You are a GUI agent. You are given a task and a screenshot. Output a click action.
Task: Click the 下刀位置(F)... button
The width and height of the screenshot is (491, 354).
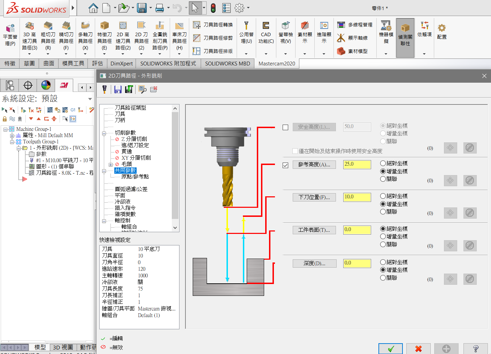tap(314, 197)
